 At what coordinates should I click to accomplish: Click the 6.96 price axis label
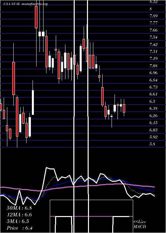pyautogui.click(x=153, y=73)
